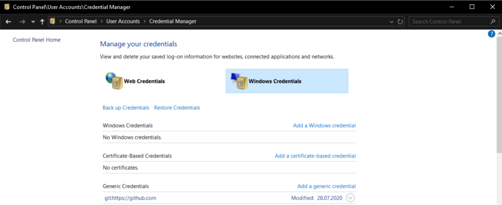Screen dimensions: 502x205
Task: Select the Control Panel breadcrumb
Action: point(81,22)
